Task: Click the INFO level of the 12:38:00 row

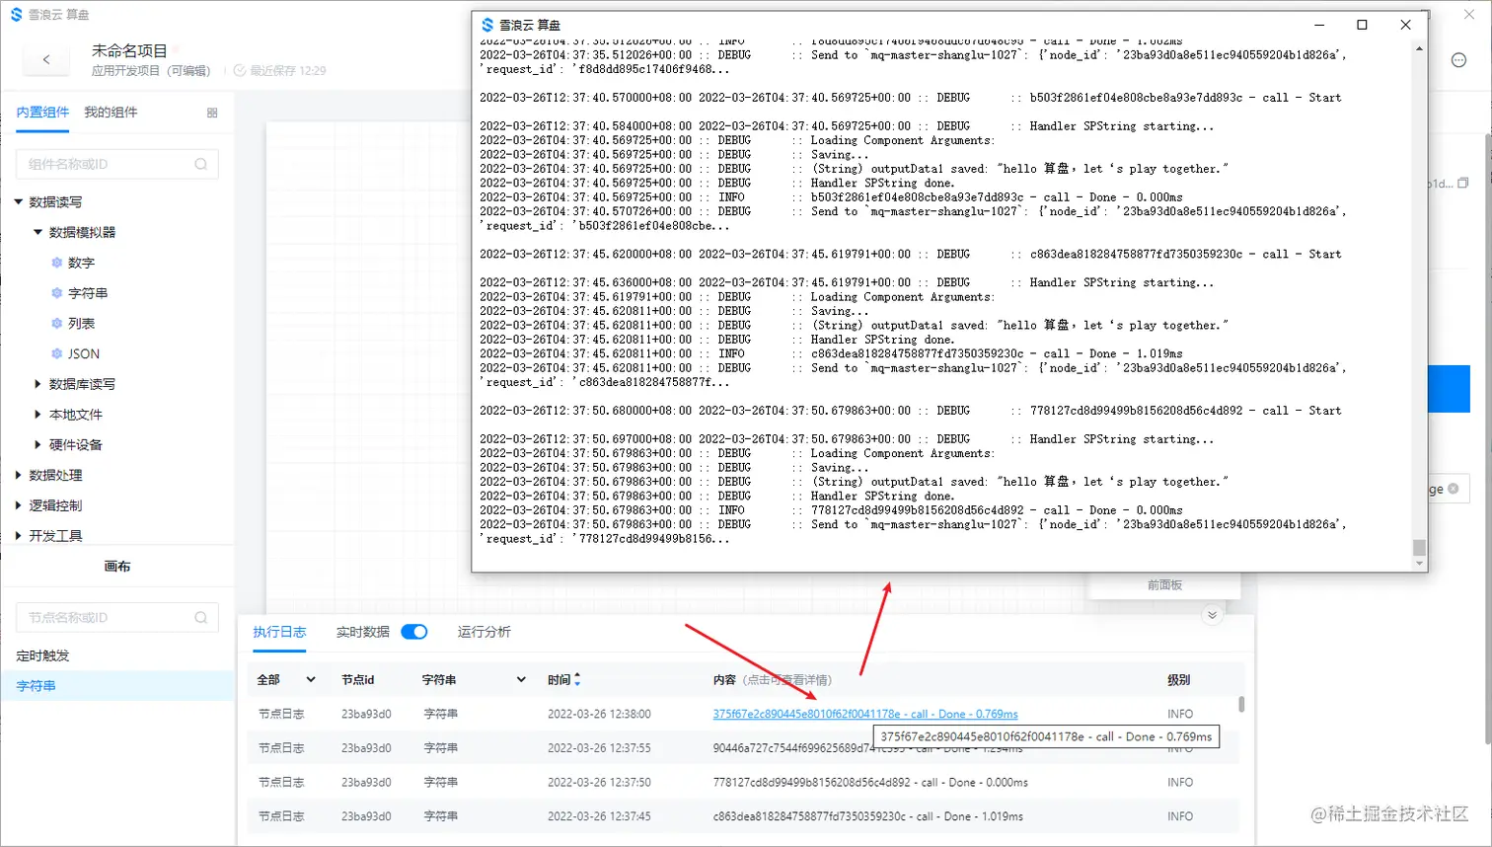Action: (x=1180, y=714)
